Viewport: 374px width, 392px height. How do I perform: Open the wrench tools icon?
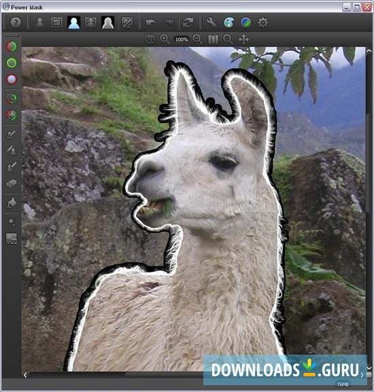pos(211,22)
